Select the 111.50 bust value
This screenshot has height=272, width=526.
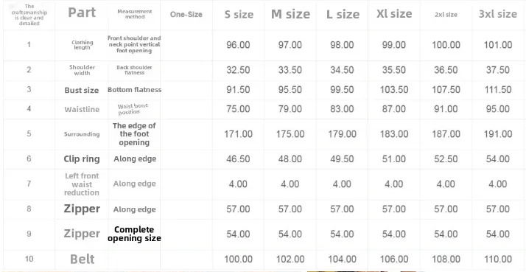(498, 90)
